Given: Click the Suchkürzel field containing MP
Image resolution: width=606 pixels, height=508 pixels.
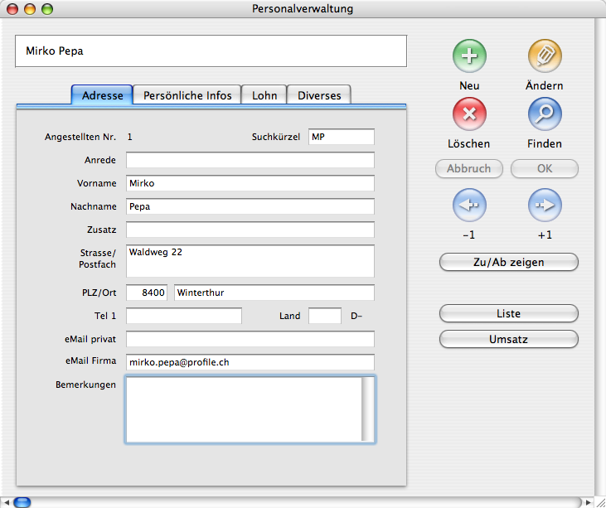Looking at the screenshot, I should coord(341,137).
